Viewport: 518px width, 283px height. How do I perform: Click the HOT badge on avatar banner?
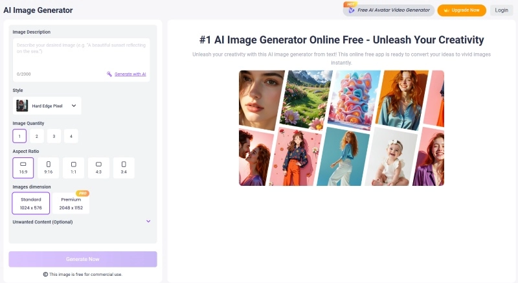[350, 5]
